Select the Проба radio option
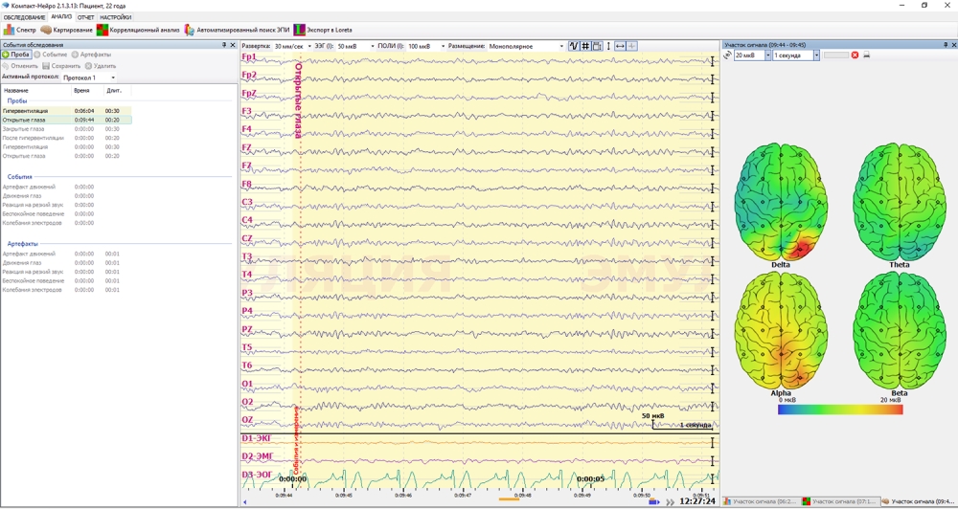958x509 pixels. point(15,55)
